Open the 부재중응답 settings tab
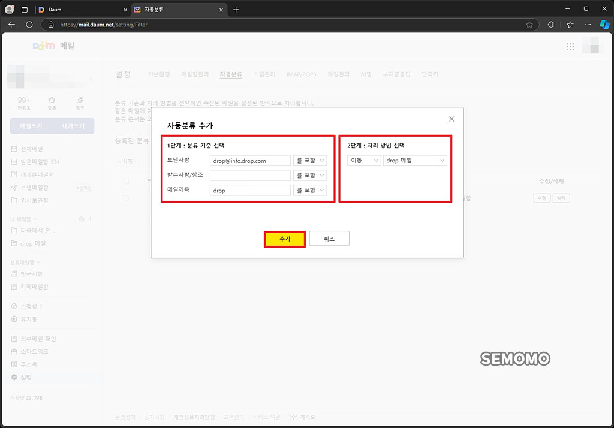614x428 pixels. tap(397, 74)
